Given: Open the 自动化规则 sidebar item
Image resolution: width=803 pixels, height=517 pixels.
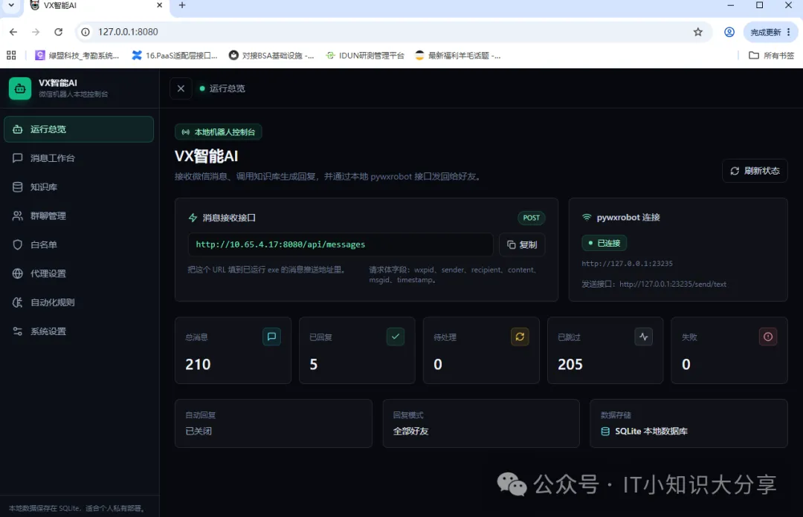Looking at the screenshot, I should (x=79, y=302).
